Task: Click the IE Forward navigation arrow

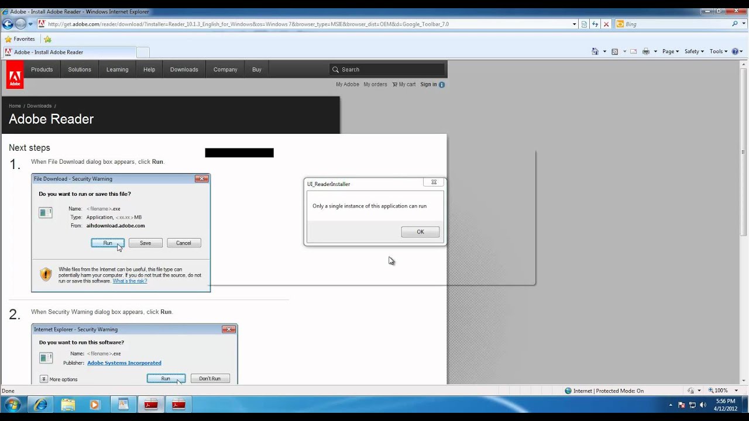Action: (20, 24)
